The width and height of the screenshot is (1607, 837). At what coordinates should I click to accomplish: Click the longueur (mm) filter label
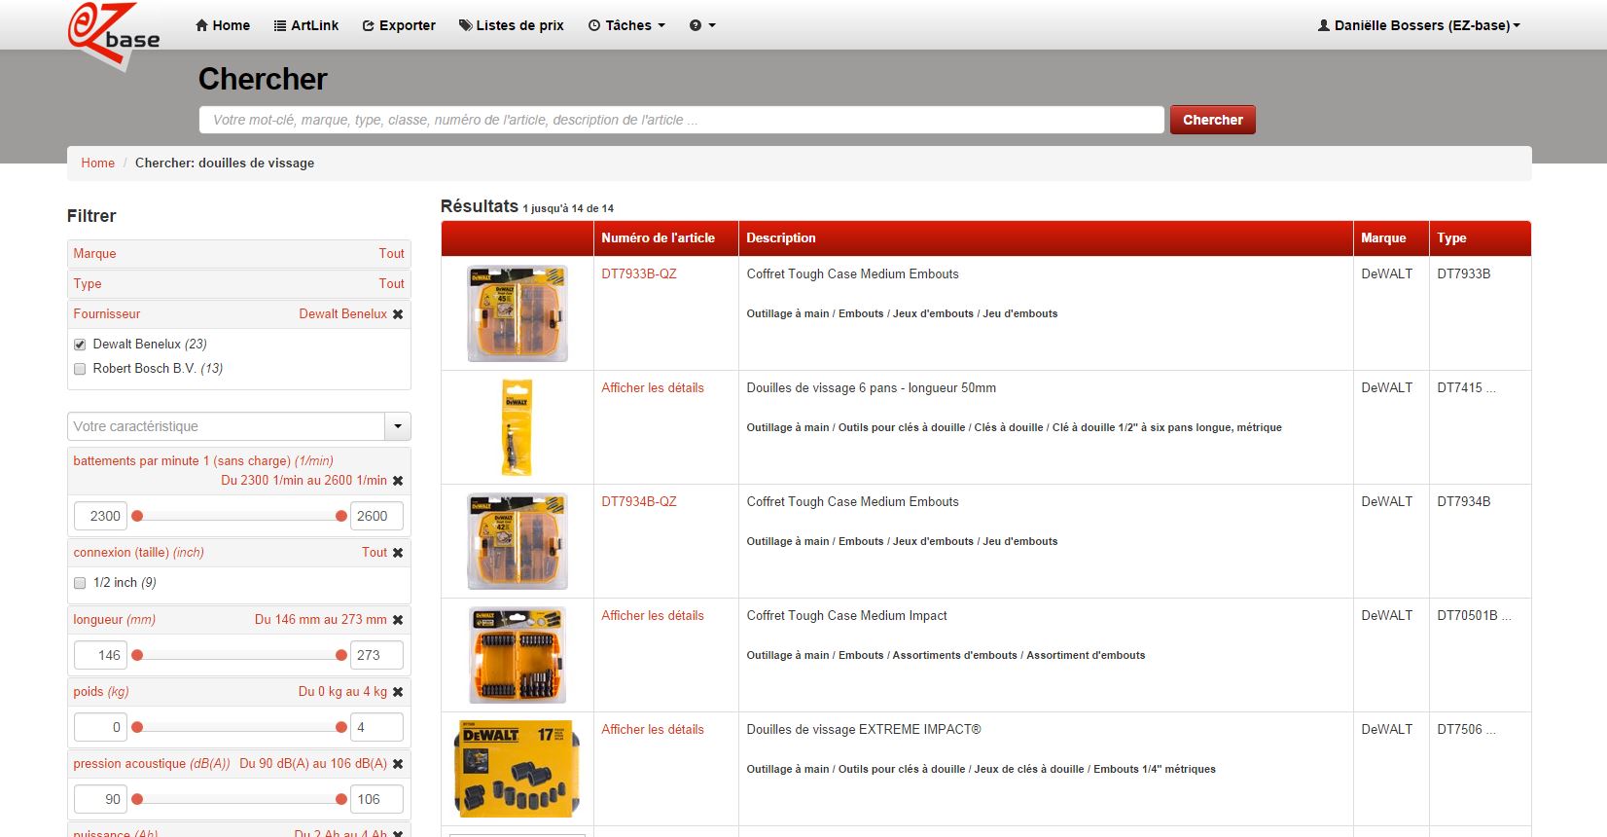coord(114,620)
